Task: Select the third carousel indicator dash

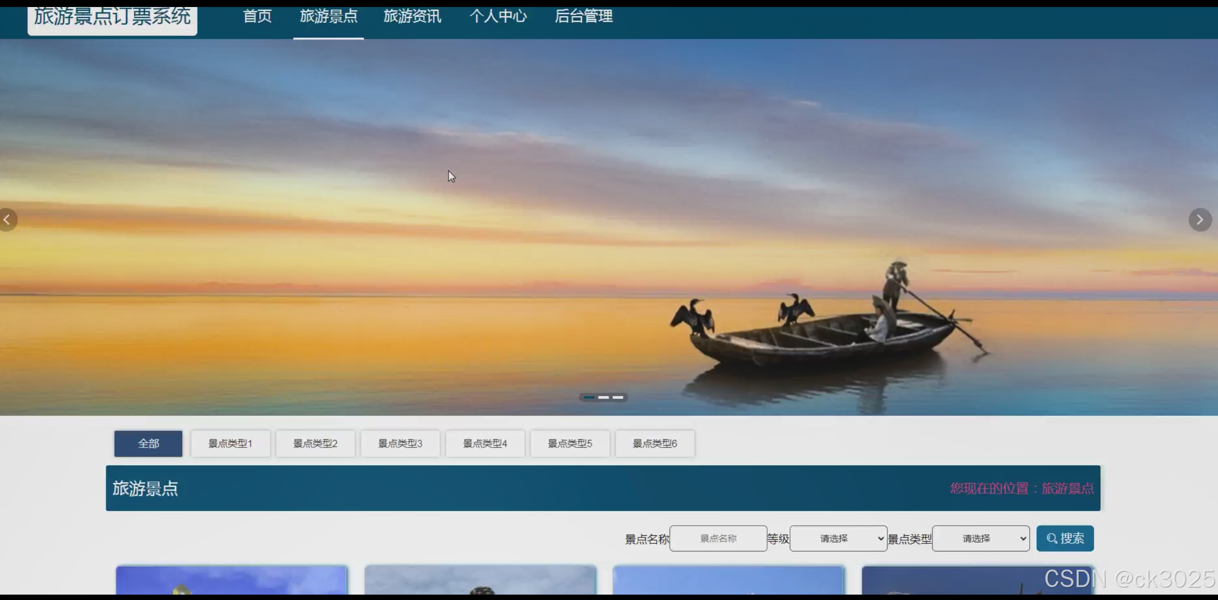Action: (x=618, y=397)
